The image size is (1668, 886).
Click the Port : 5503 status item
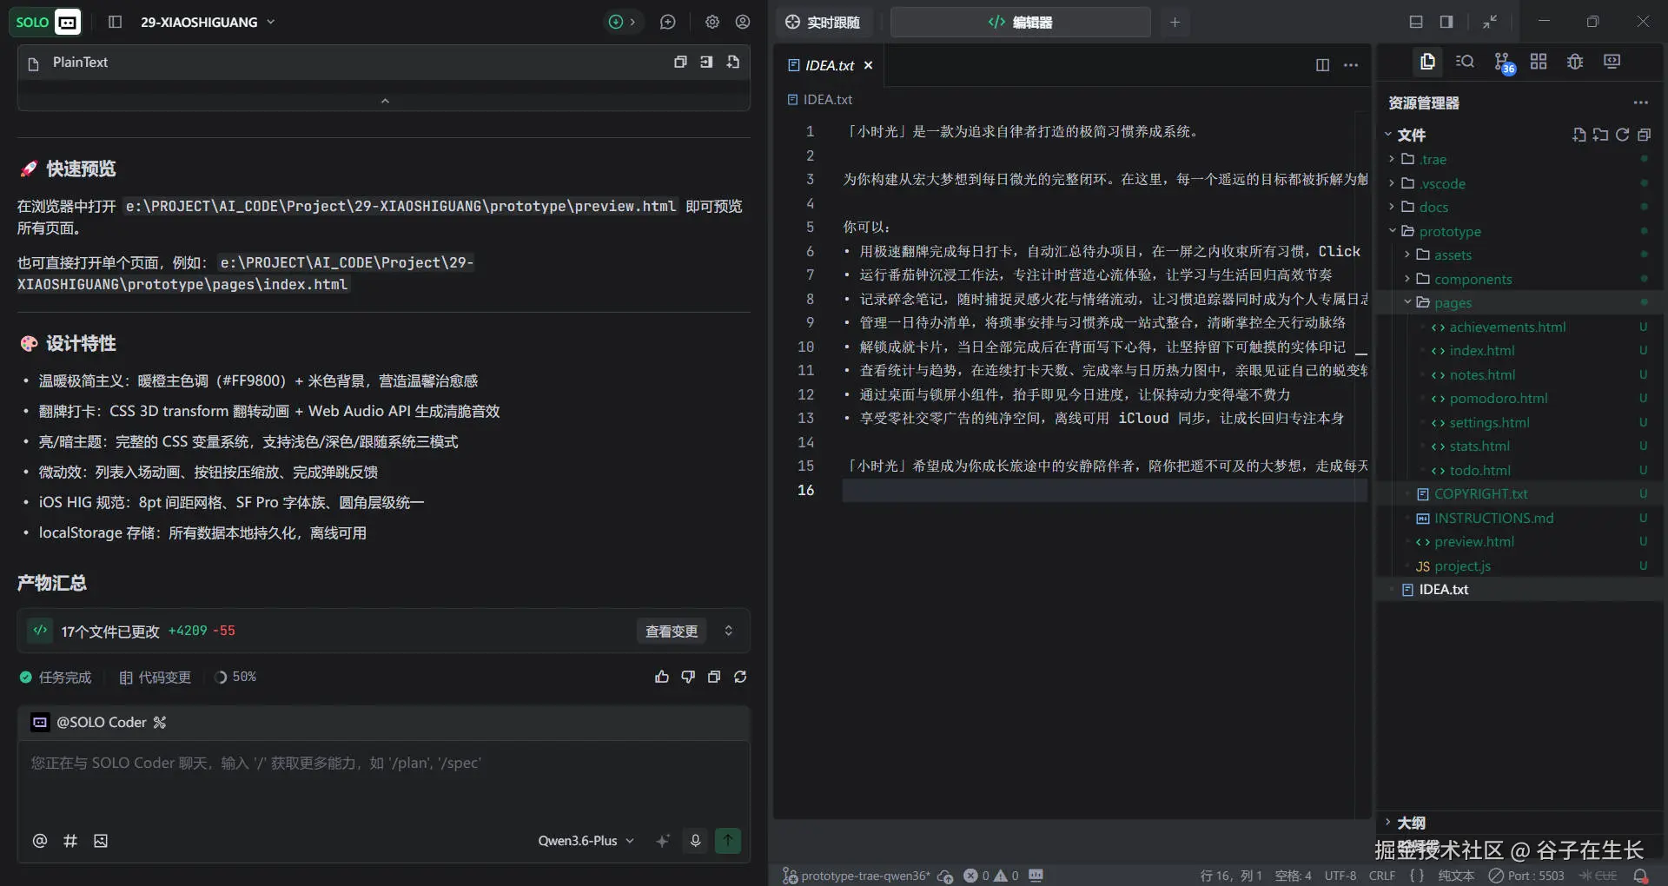point(1526,876)
